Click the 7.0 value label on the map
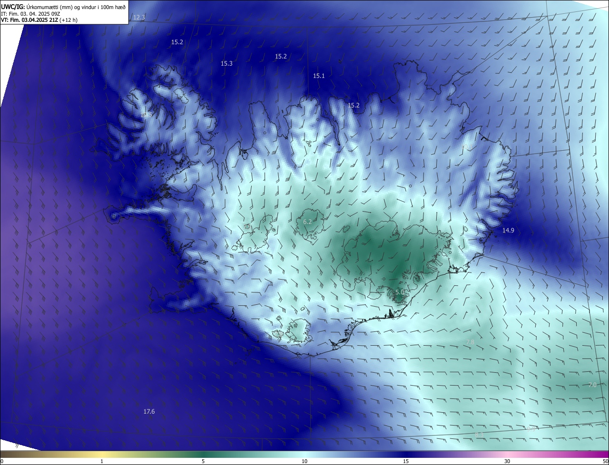The width and height of the screenshot is (609, 465). pos(592,385)
